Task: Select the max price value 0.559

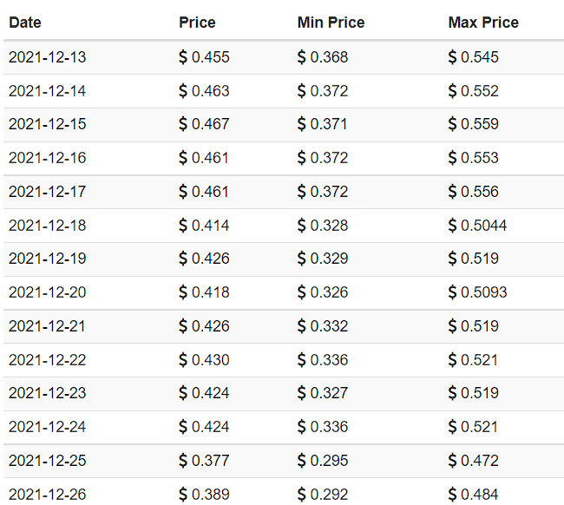Action: [480, 124]
